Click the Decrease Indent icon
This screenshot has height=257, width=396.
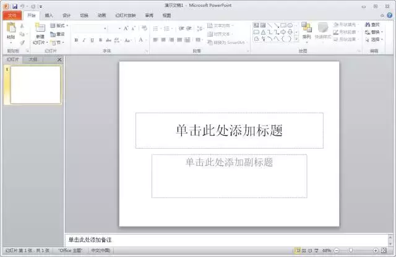(x=181, y=28)
